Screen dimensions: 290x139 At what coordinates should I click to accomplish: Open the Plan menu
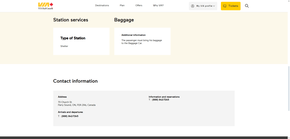pyautogui.click(x=122, y=5)
